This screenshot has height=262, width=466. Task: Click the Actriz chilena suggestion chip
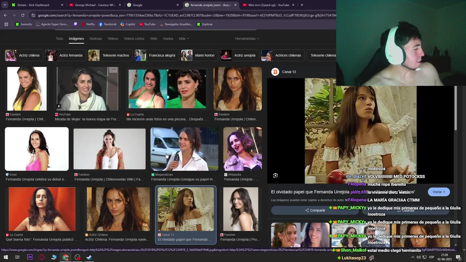point(23,55)
